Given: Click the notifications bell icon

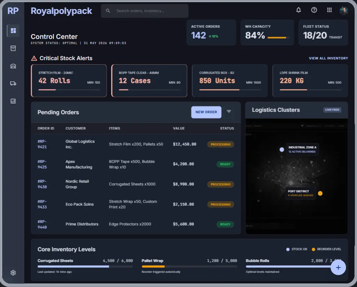Looking at the screenshot, I should pyautogui.click(x=299, y=10).
